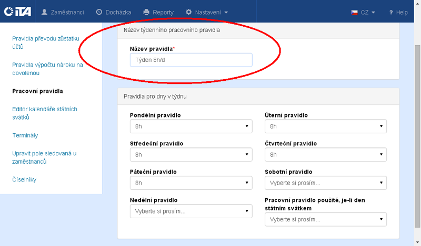Screen dimensions: 421x246
Task: Open the Pondělní pravidlo dropdown
Action: tap(191, 126)
